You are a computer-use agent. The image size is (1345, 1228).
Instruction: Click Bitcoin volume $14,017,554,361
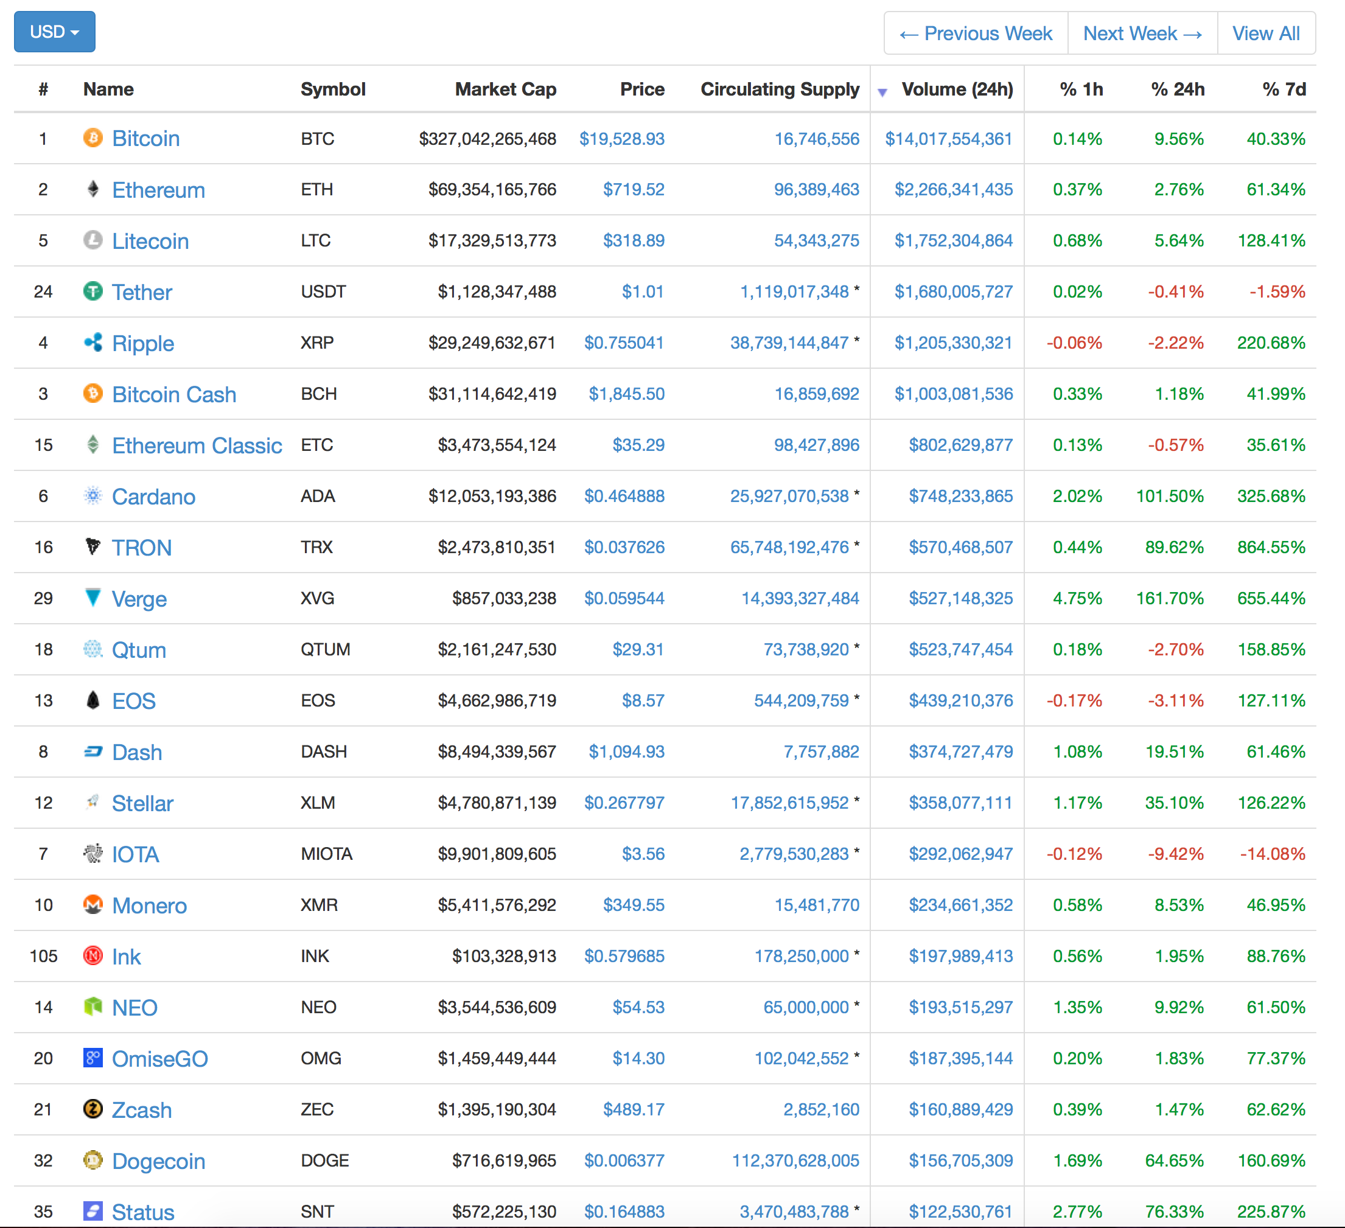coord(949,139)
